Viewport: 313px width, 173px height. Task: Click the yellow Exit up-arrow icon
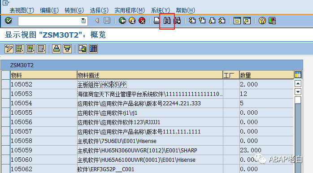coord(132,21)
